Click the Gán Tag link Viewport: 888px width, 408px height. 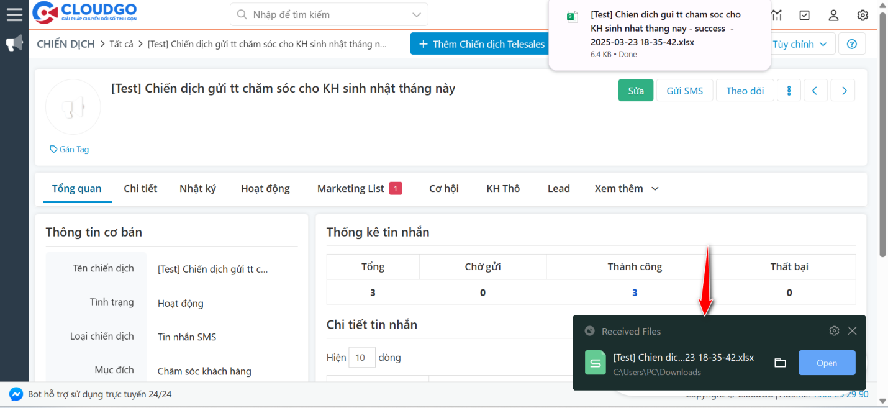(x=69, y=149)
